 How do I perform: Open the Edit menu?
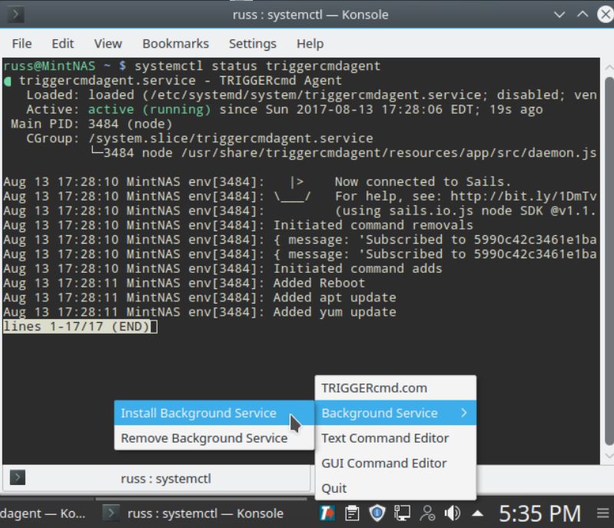(63, 44)
